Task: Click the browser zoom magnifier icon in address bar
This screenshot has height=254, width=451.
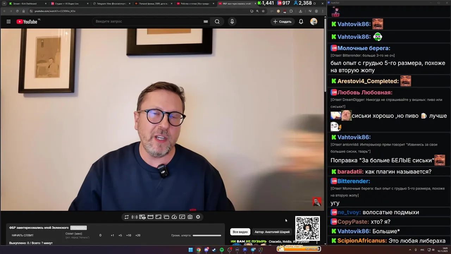Action: (257, 11)
